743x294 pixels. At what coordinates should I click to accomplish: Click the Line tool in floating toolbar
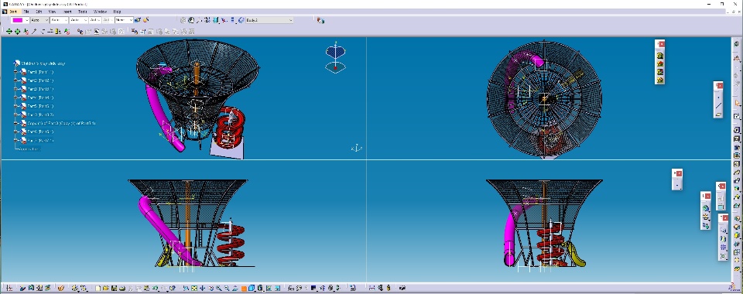click(x=719, y=105)
